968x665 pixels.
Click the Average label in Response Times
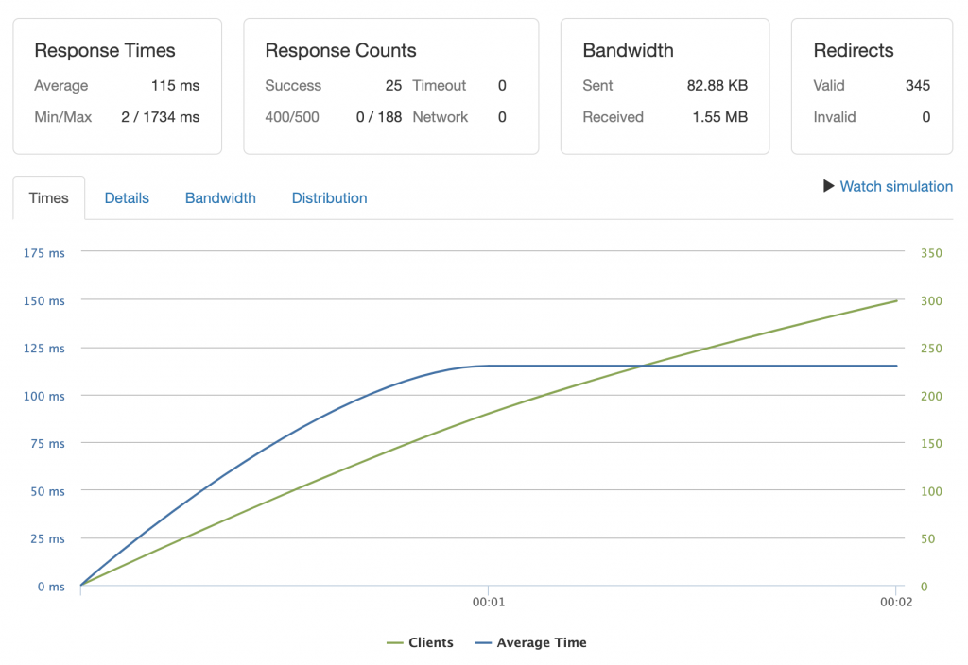point(61,85)
